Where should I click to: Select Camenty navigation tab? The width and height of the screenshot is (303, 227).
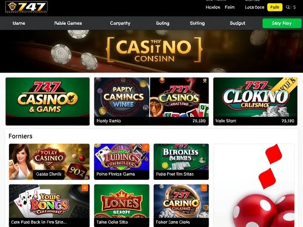point(120,23)
